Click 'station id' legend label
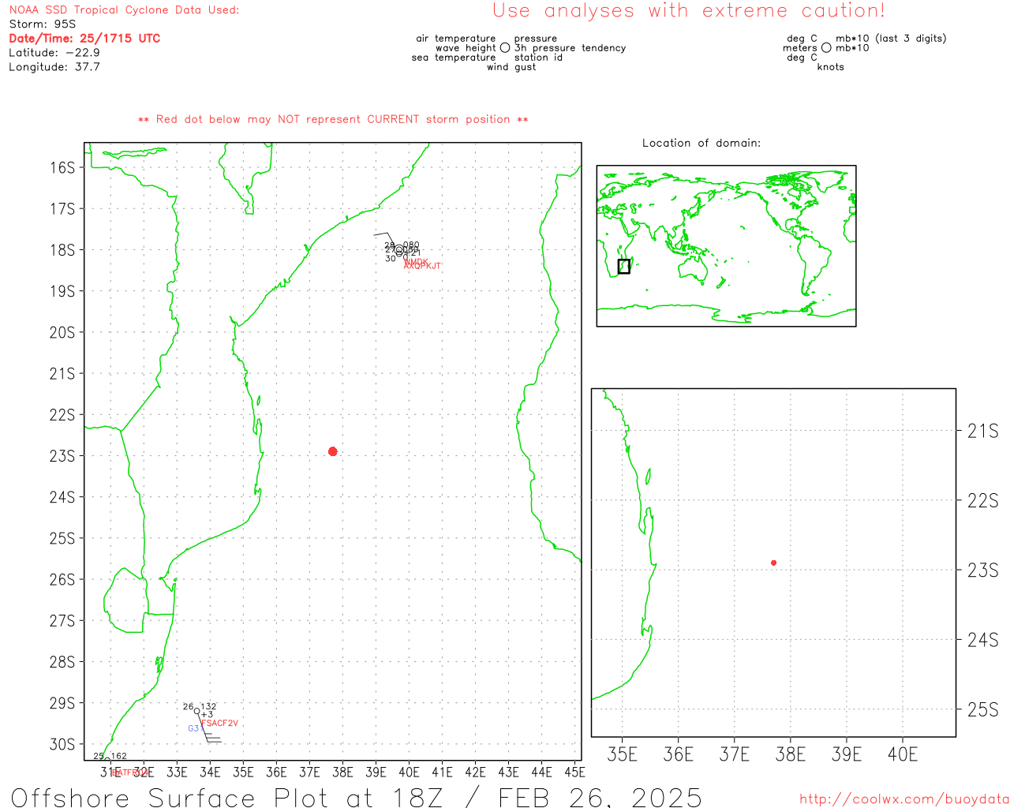 538,58
